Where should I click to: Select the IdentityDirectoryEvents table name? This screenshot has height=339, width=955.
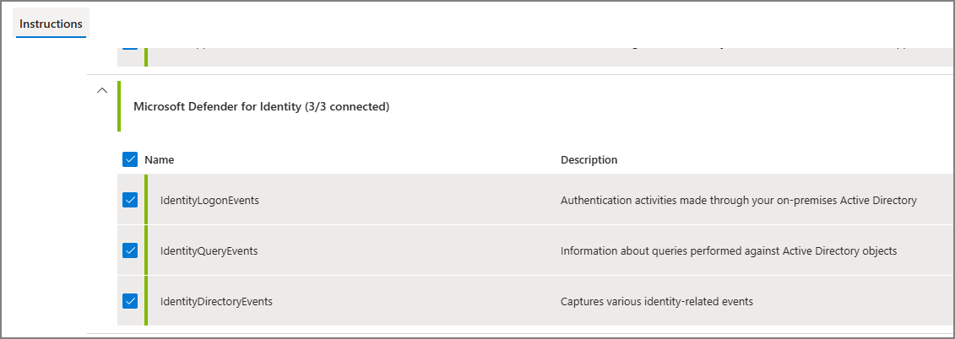click(216, 301)
